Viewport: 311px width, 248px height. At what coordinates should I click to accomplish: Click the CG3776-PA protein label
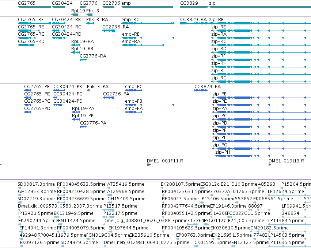tap(93, 123)
